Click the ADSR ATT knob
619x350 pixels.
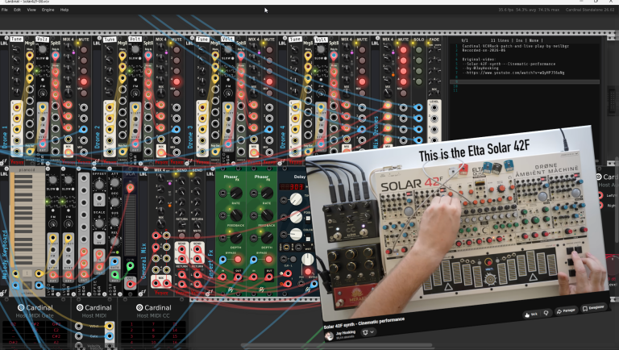[114, 183]
